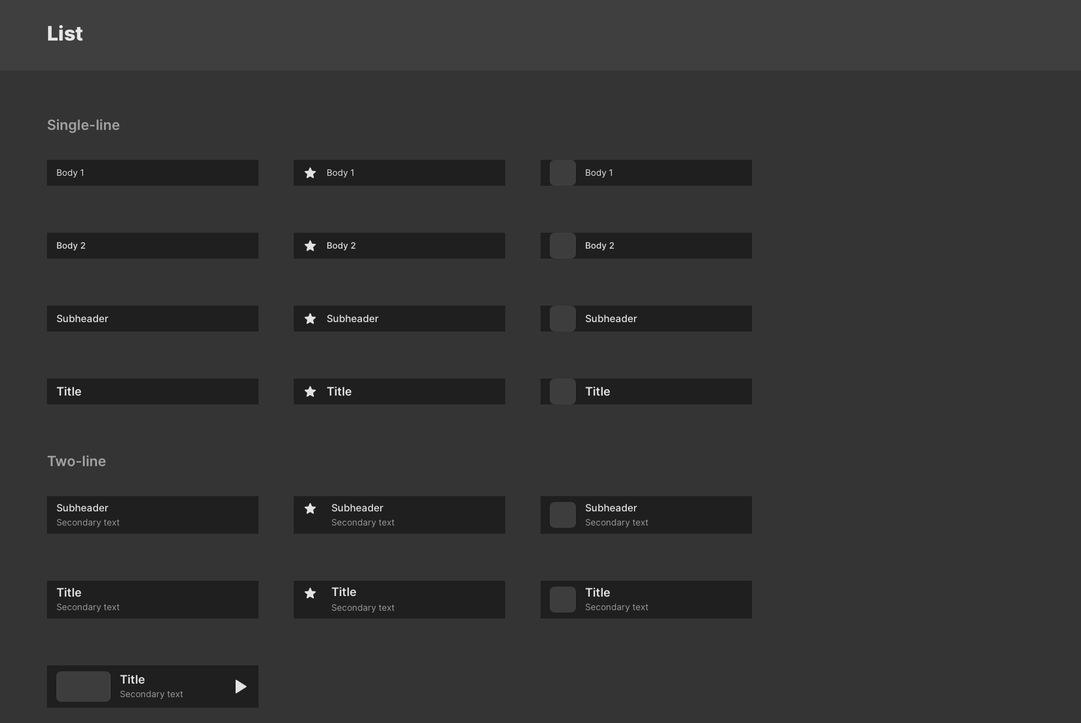Click Body 2 text in star row

point(341,246)
